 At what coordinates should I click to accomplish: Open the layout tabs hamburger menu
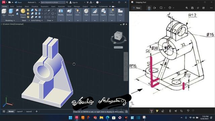point(4,111)
